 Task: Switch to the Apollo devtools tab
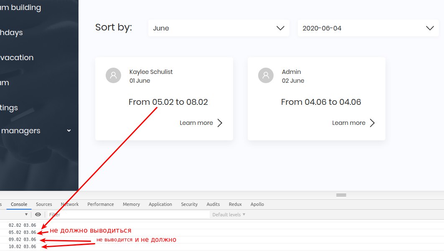point(257,204)
